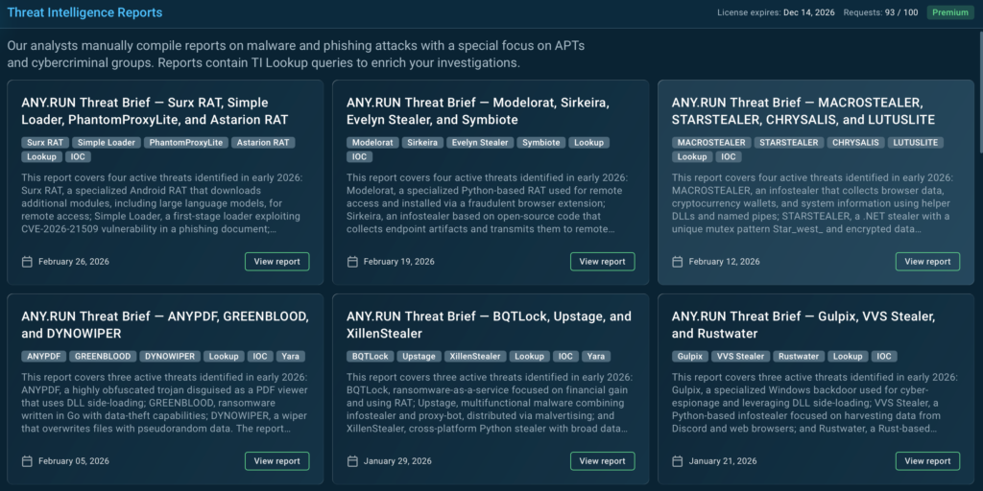Filter by the CHRYSALIS tag
The image size is (983, 491).
[x=854, y=143]
